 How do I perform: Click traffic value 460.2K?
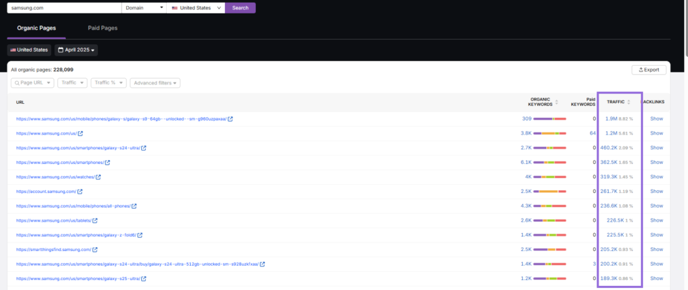pos(609,148)
